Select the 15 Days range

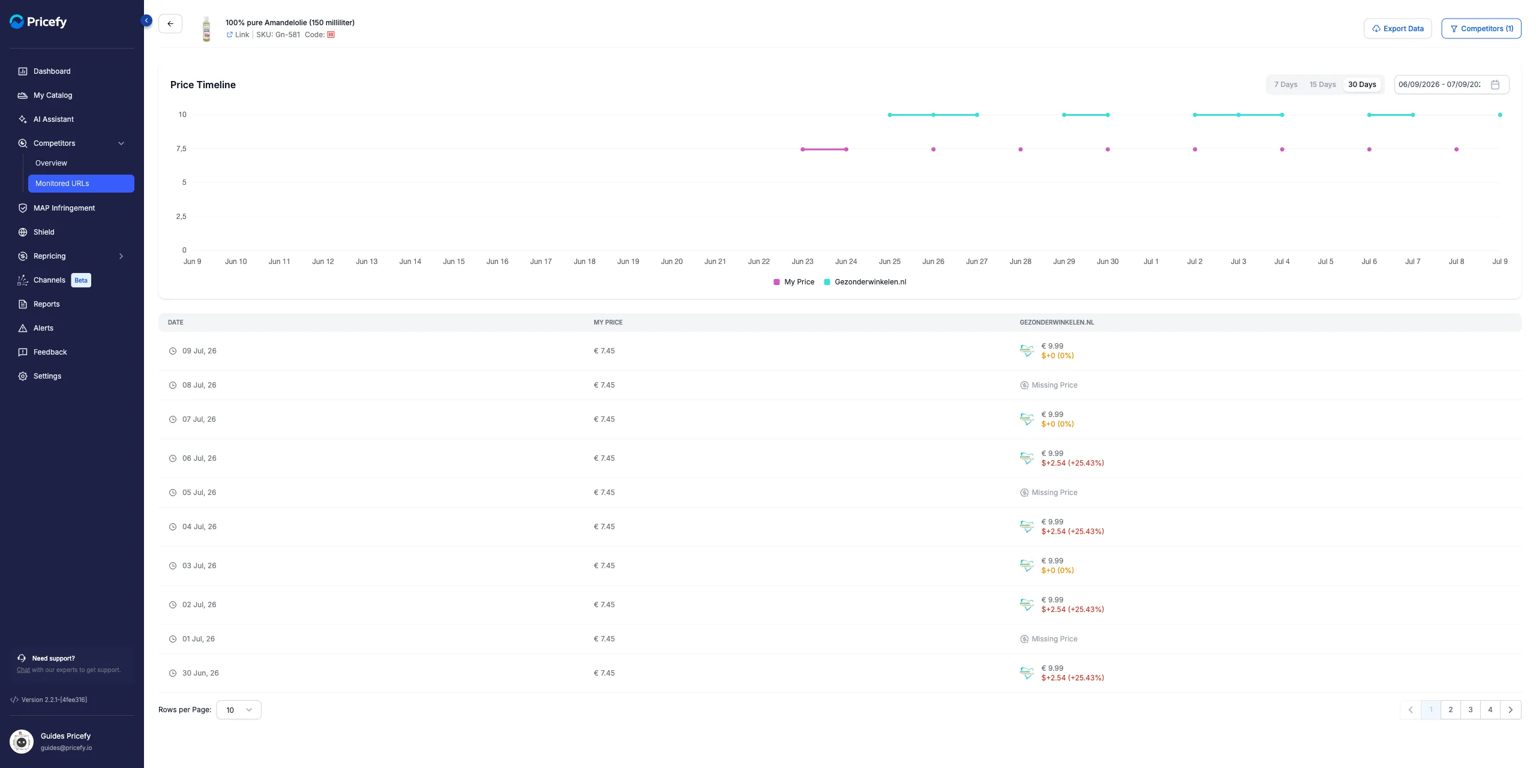click(x=1322, y=85)
